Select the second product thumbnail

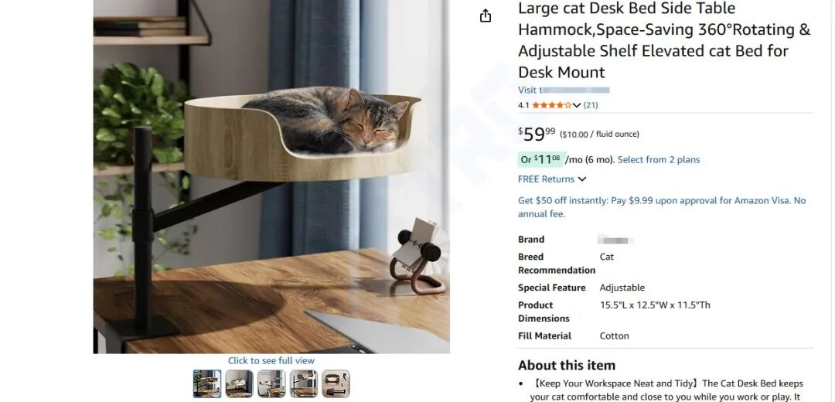click(x=239, y=383)
